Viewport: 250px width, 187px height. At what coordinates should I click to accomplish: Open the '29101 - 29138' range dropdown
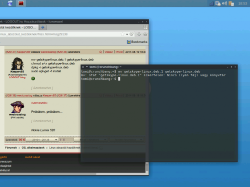[42, 140]
